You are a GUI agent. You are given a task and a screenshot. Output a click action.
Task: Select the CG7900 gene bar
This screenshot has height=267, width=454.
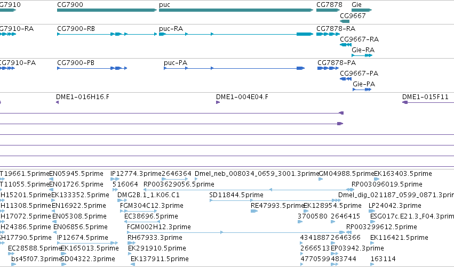(107, 10)
